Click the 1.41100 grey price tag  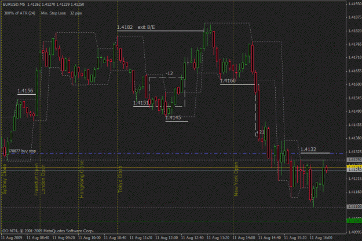click(x=354, y=207)
